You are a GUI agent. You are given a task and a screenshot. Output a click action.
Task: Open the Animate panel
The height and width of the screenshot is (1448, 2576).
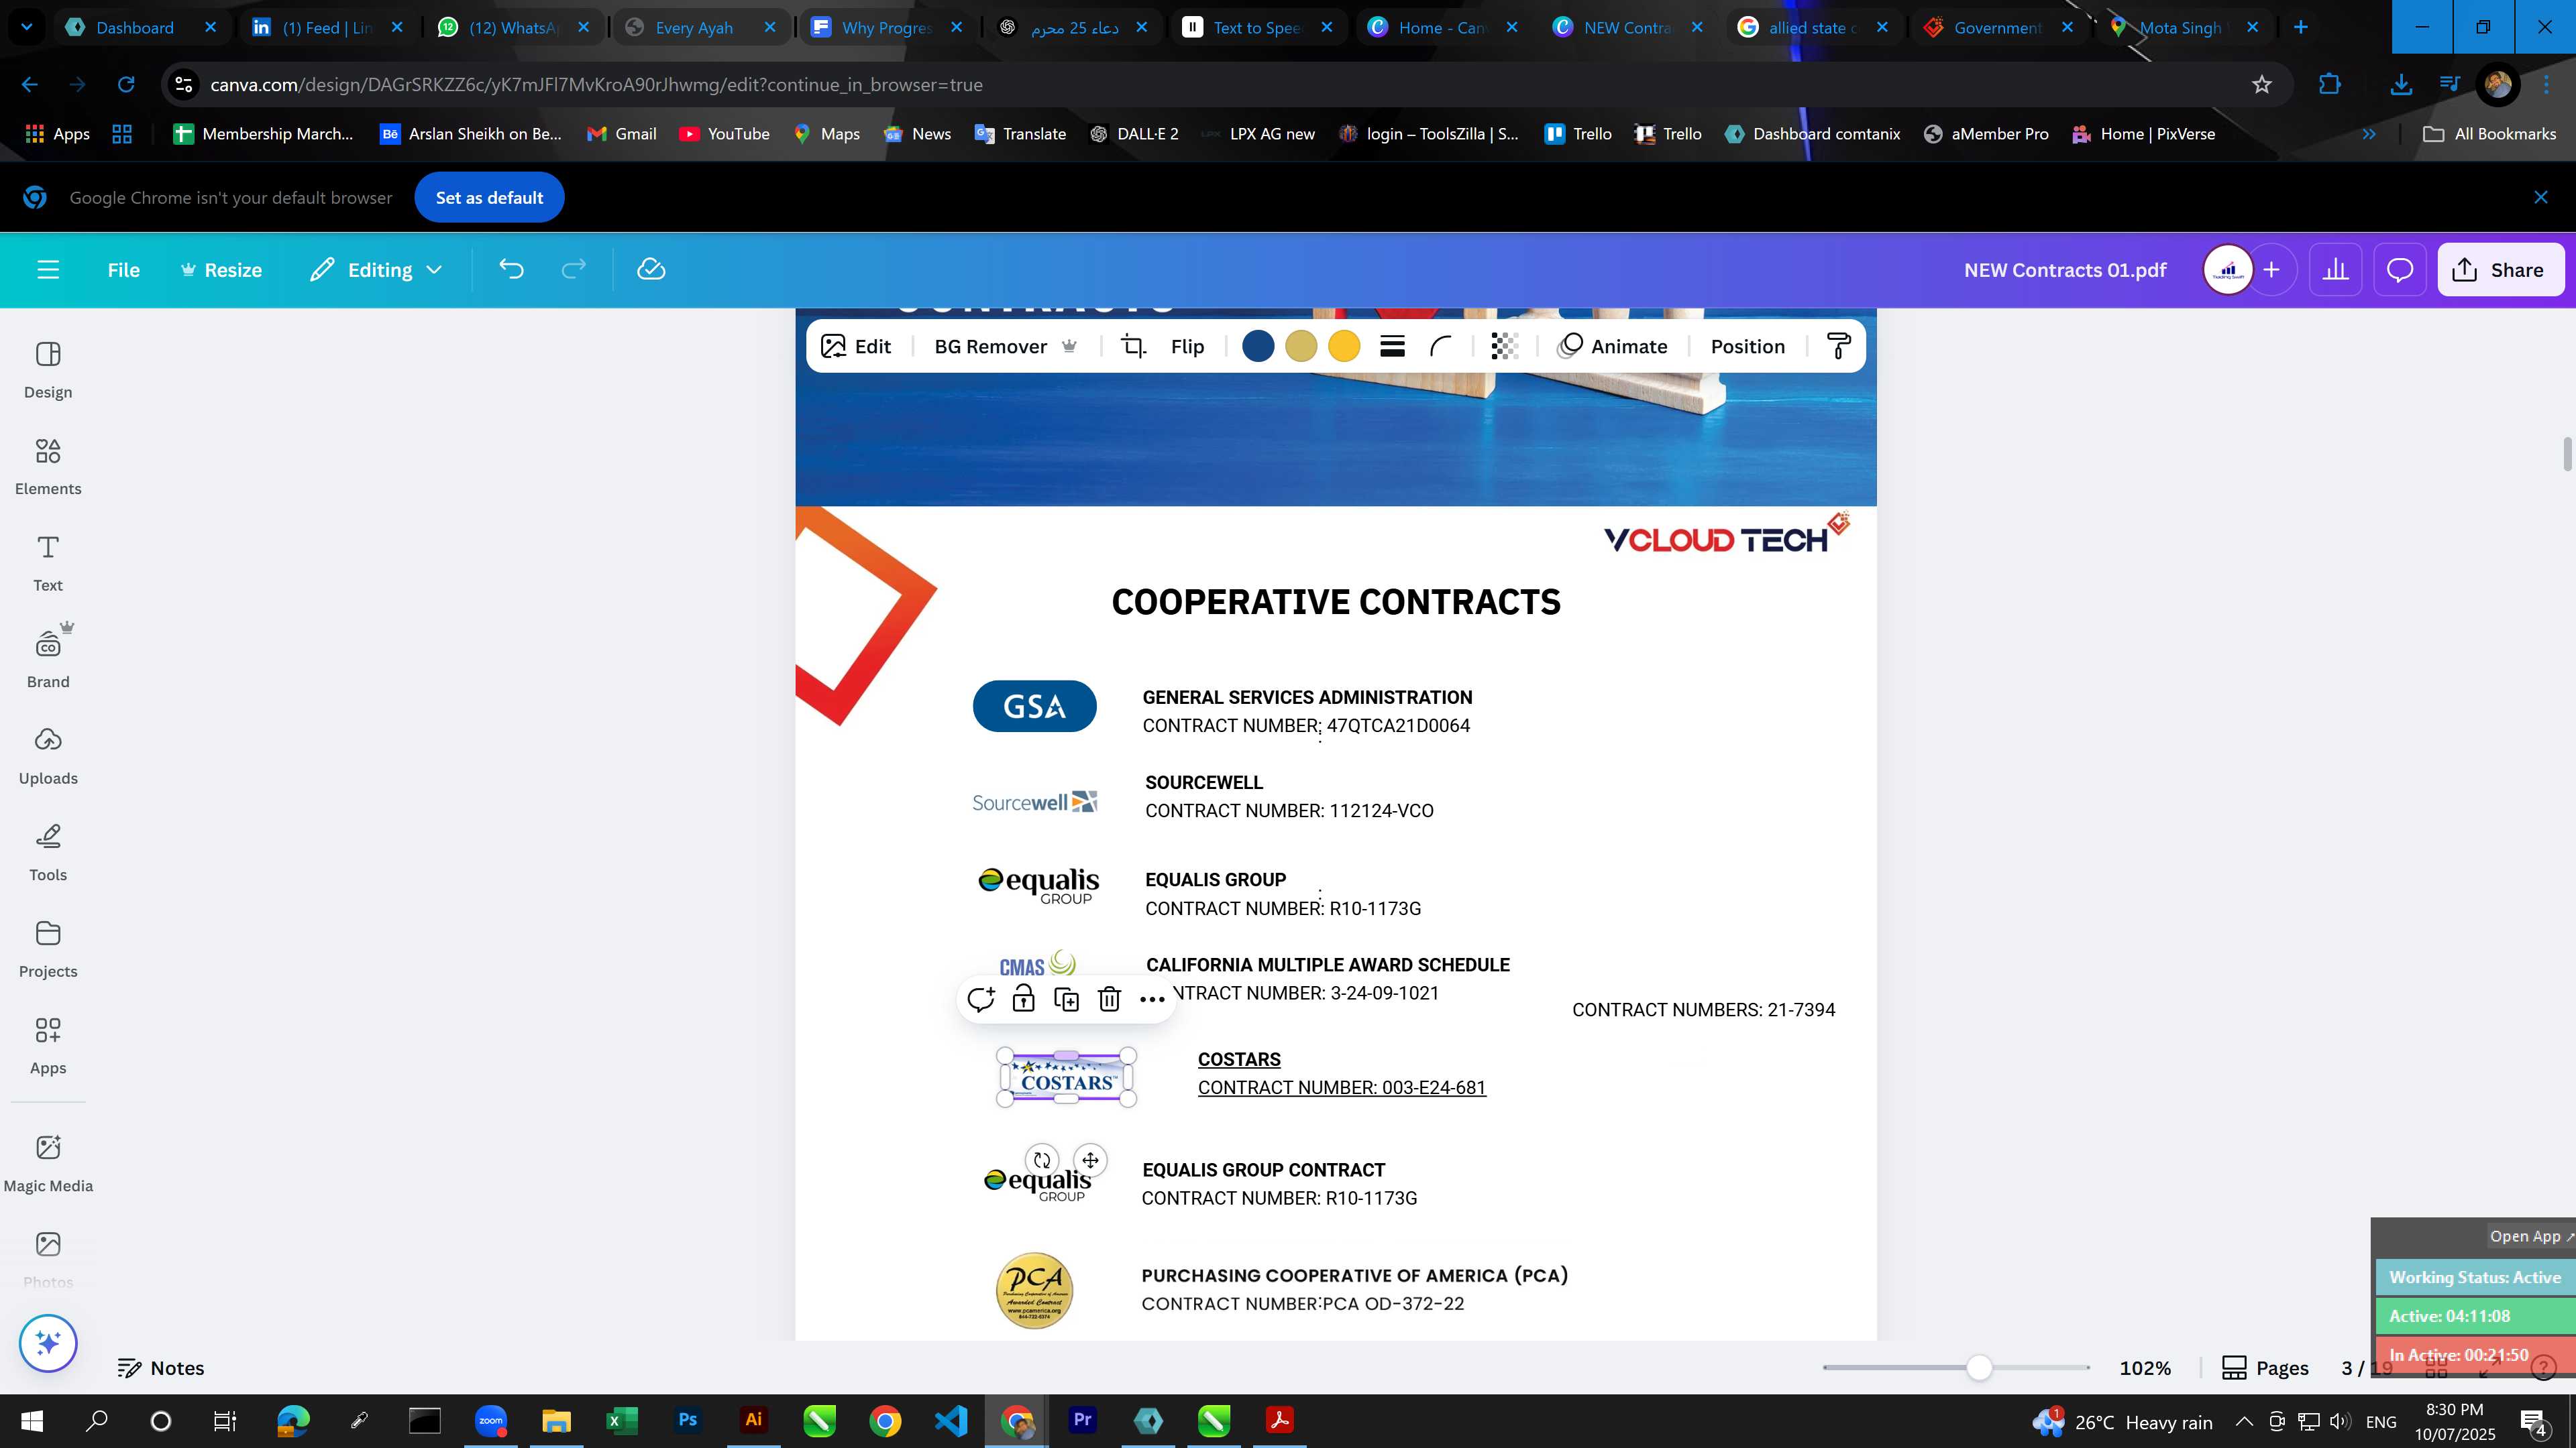click(x=1613, y=347)
